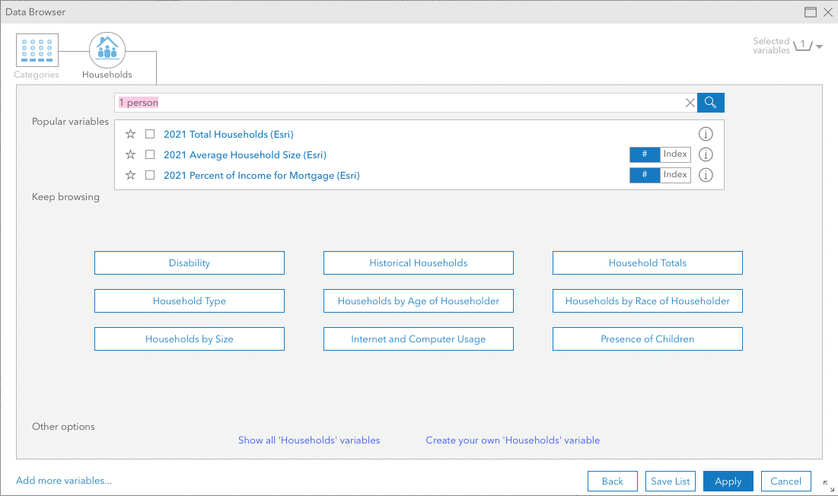Open 2021 Average Household Size (Esri) variable
The height and width of the screenshot is (496, 838).
tap(245, 155)
